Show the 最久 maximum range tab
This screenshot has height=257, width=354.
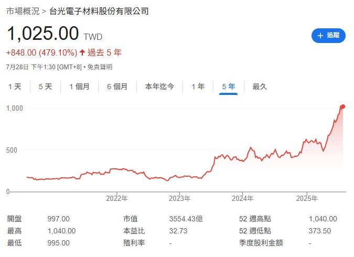(260, 87)
